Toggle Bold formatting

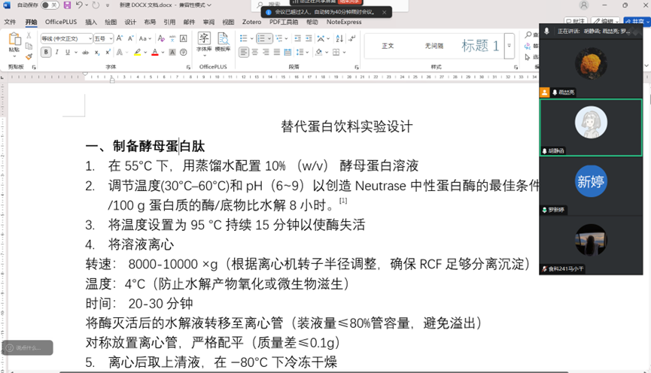[x=46, y=53]
